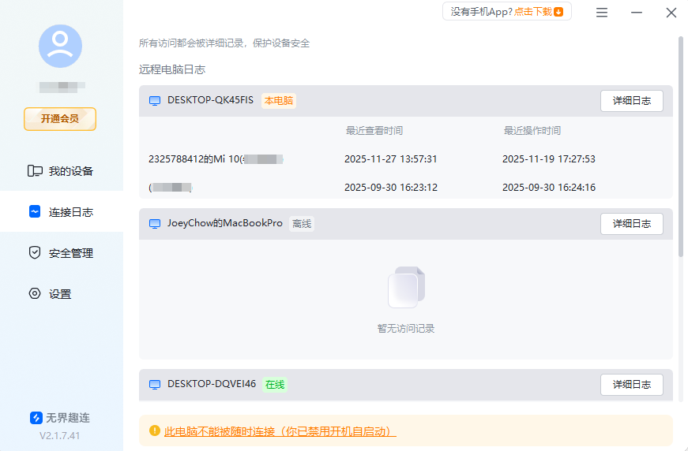Screen dimensions: 688x451
Task: Open 详细日志 for DESKTOP-DQVEI46
Action: click(631, 385)
